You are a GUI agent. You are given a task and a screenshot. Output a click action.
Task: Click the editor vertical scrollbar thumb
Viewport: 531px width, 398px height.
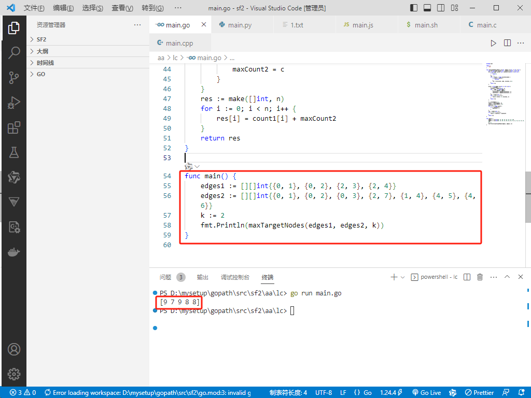coord(528,197)
